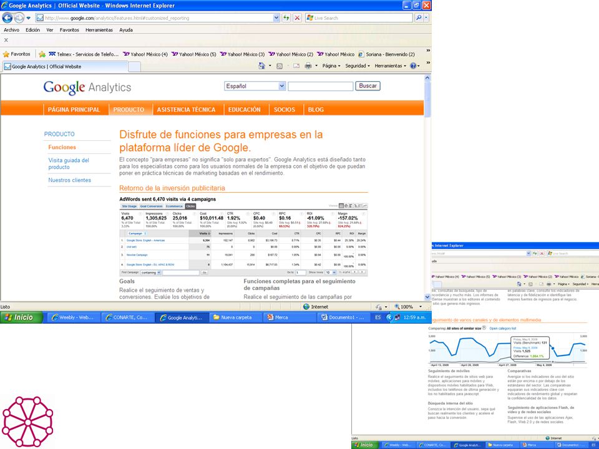Open the PRODUCTO nav tab
The image size is (599, 449).
[x=129, y=110]
